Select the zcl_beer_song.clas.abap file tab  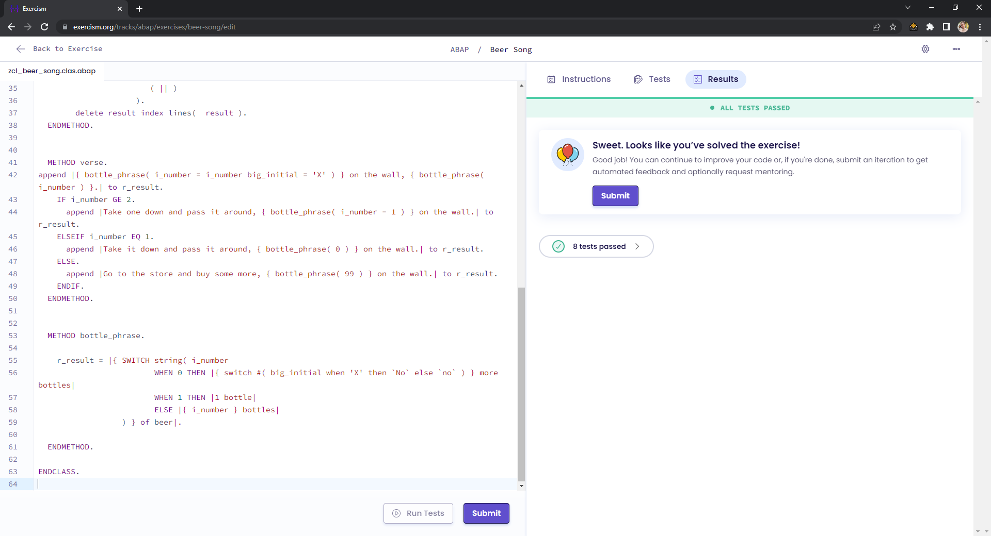tap(51, 71)
